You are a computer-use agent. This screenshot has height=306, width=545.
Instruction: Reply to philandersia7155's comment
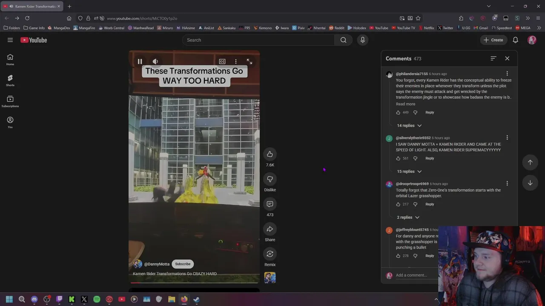[430, 113]
